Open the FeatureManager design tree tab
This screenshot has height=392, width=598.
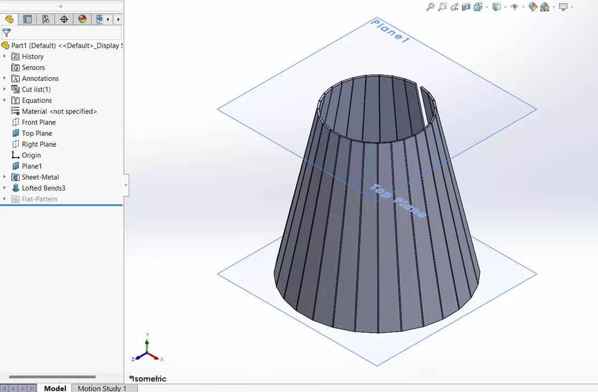click(x=9, y=19)
